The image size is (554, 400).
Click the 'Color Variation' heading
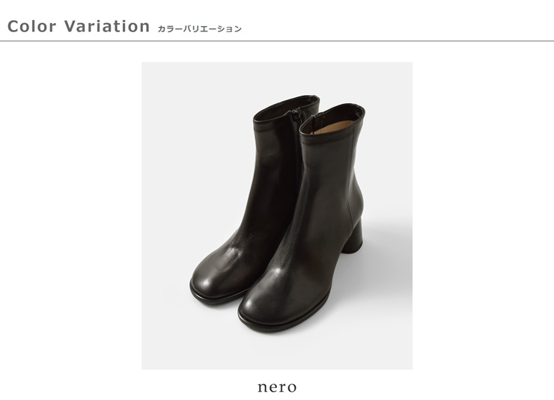pyautogui.click(x=79, y=26)
